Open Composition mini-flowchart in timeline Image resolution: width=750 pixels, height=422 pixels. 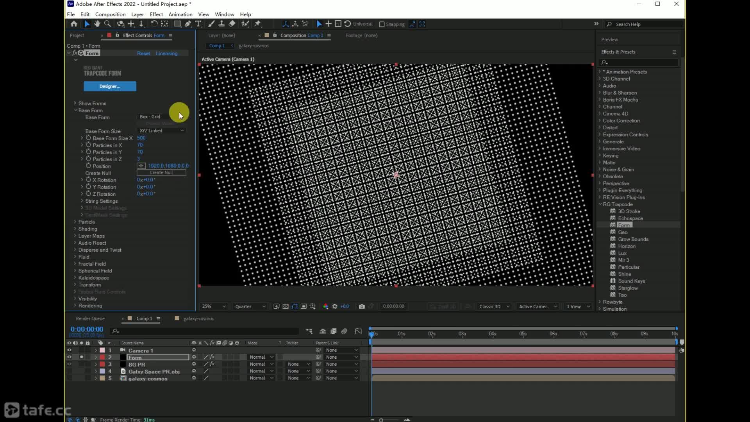(x=309, y=331)
